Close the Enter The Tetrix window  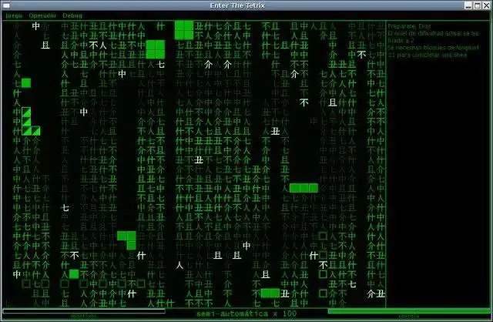(x=486, y=5)
